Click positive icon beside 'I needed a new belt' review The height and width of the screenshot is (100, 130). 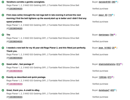(x=3, y=48)
